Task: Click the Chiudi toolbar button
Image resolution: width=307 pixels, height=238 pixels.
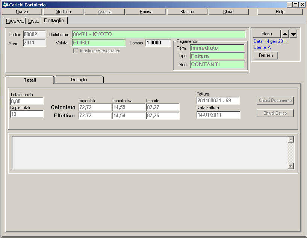Action: tap(228, 12)
